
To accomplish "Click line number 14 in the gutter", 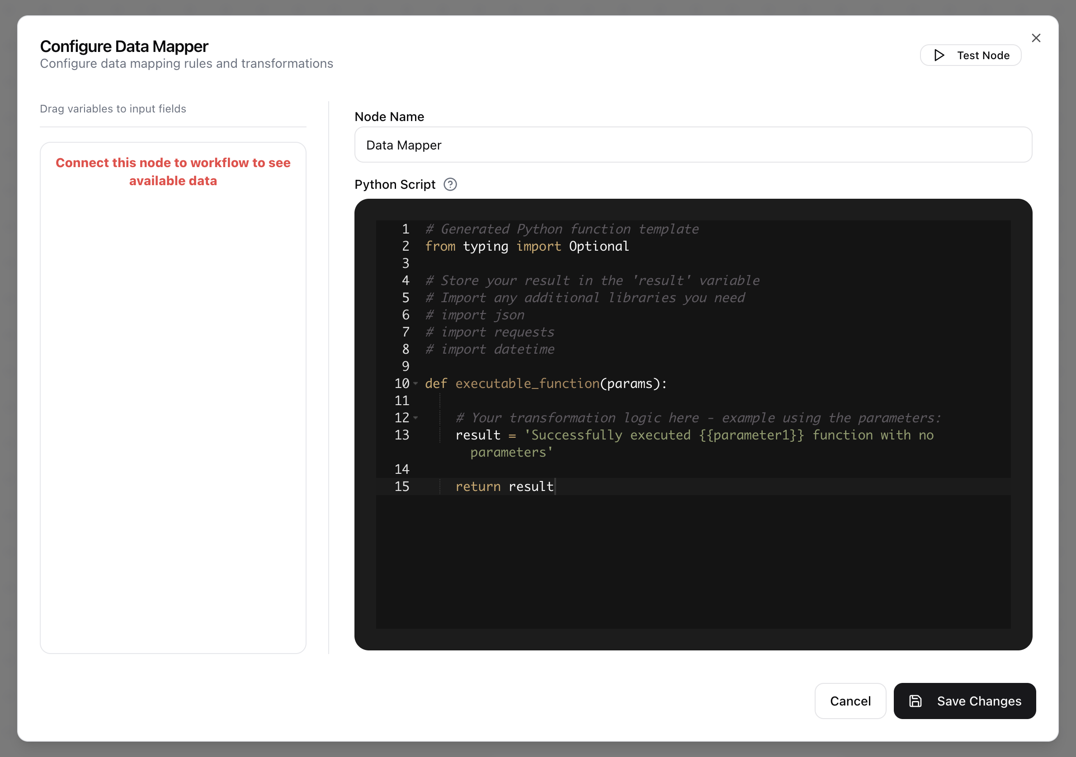I will click(x=401, y=469).
